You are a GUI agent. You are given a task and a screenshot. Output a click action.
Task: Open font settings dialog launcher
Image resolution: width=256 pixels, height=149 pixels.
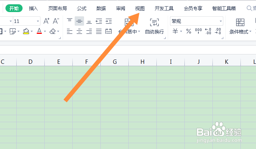click(60, 38)
